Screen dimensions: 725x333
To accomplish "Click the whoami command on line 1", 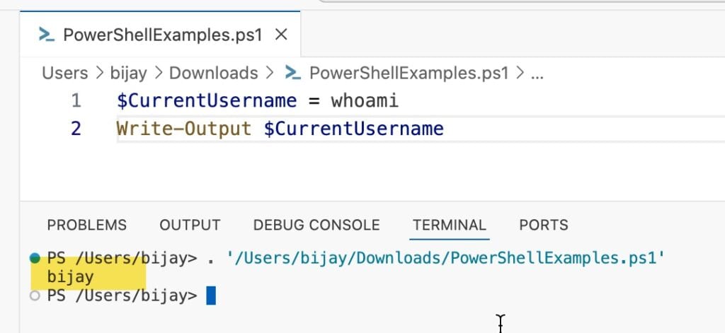I will [x=365, y=100].
